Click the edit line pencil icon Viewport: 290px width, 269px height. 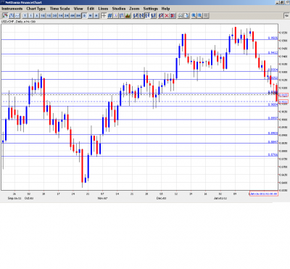point(161,16)
